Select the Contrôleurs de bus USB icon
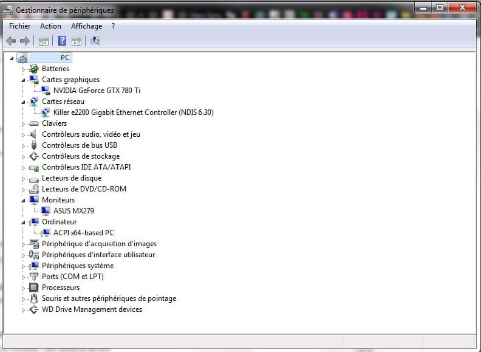 point(34,145)
